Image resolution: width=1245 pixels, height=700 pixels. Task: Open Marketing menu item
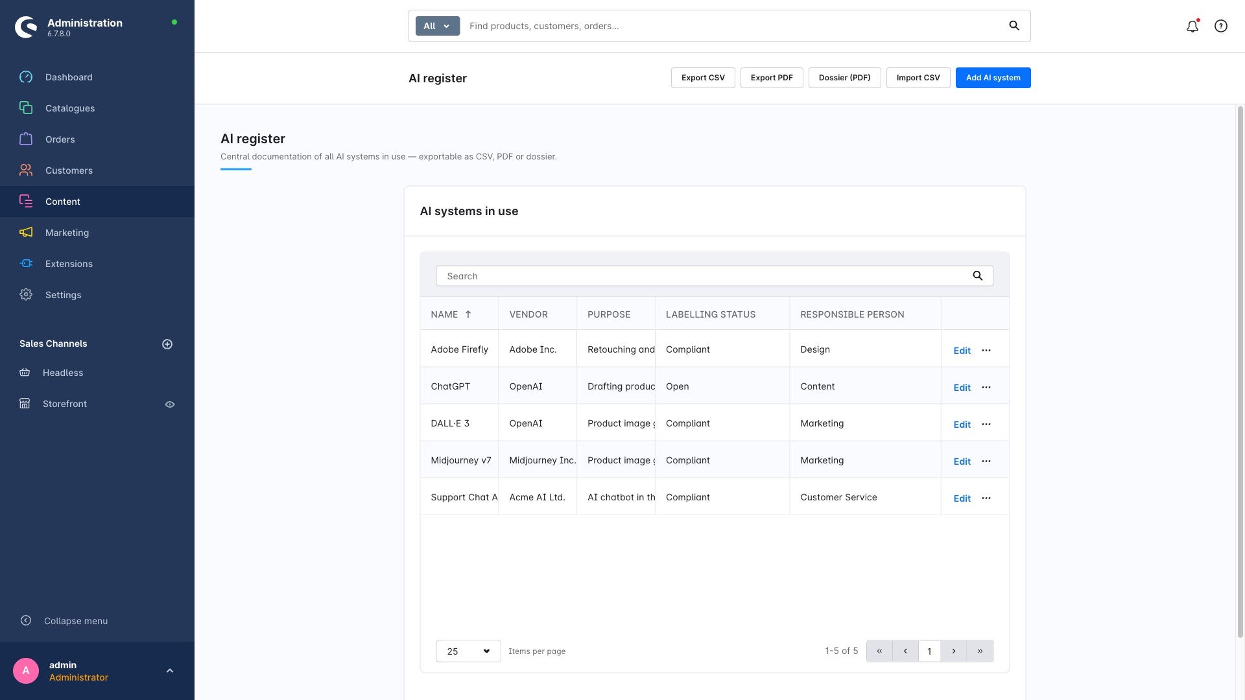(97, 233)
